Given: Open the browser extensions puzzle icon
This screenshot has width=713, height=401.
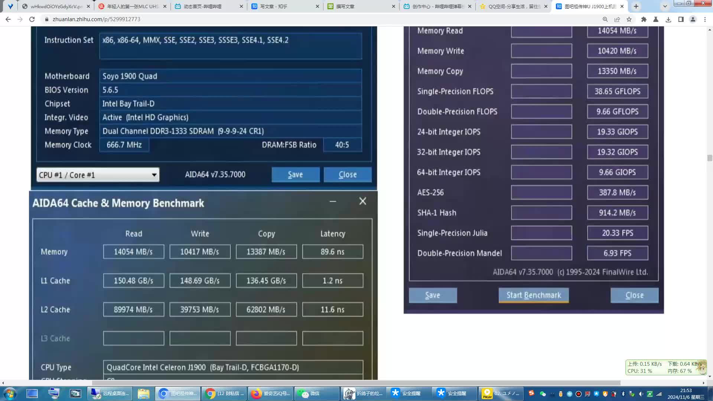Looking at the screenshot, I should pyautogui.click(x=644, y=19).
